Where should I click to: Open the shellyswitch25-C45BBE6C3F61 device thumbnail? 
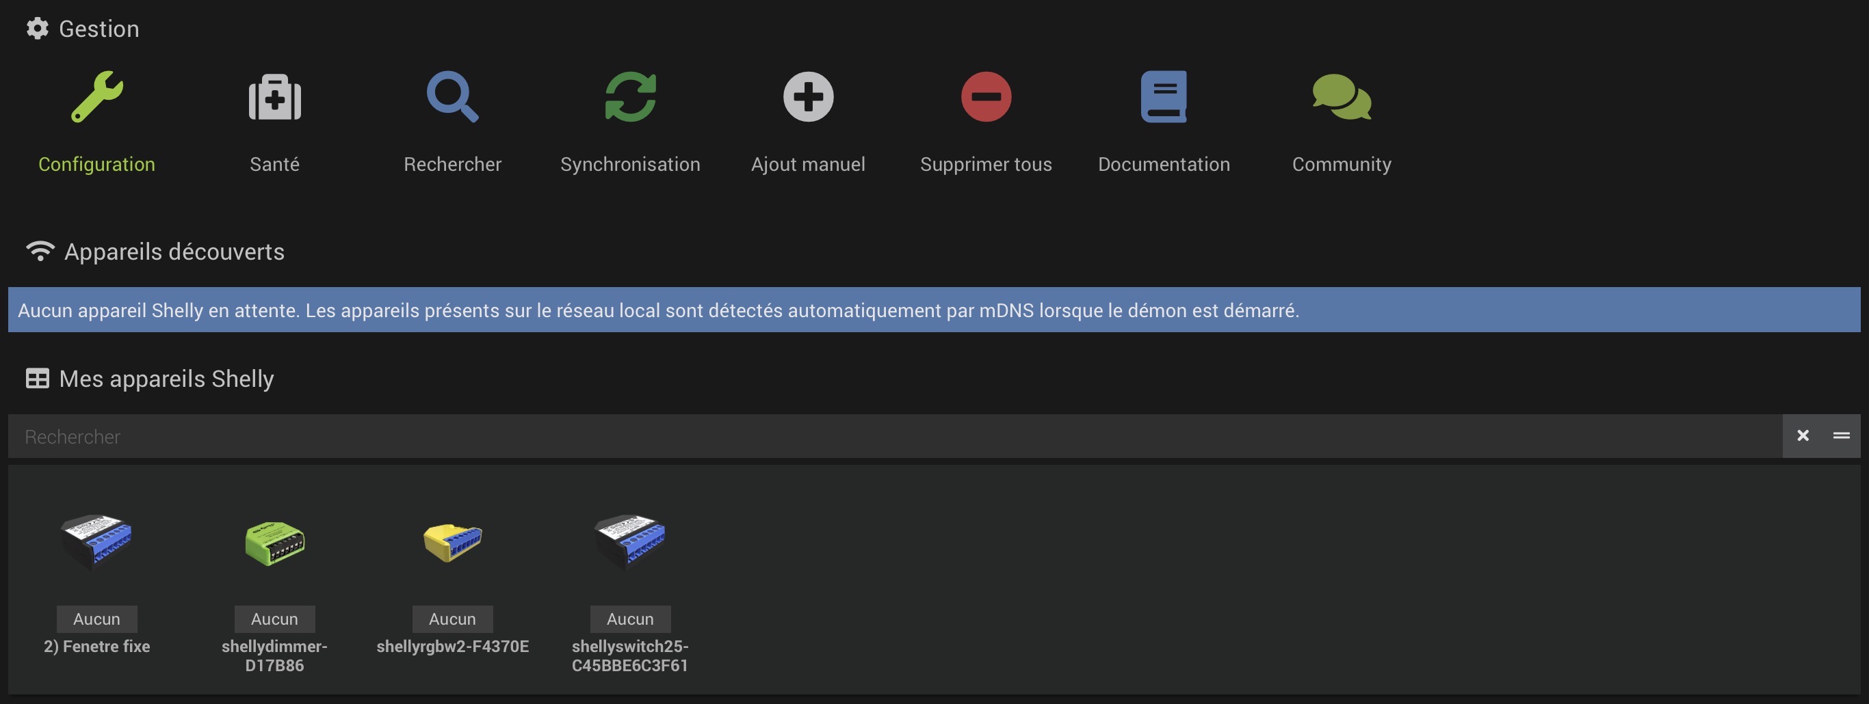point(631,542)
